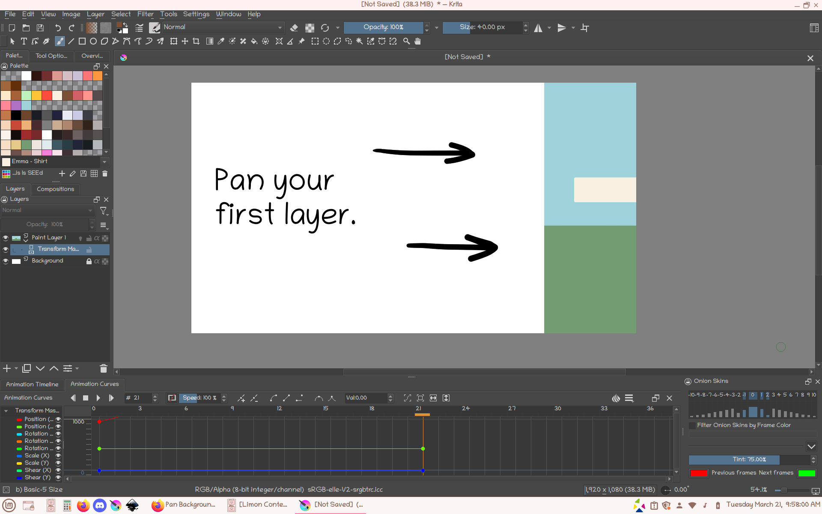Select the Fill bucket tool
Screen dimensions: 822x514
click(x=254, y=42)
